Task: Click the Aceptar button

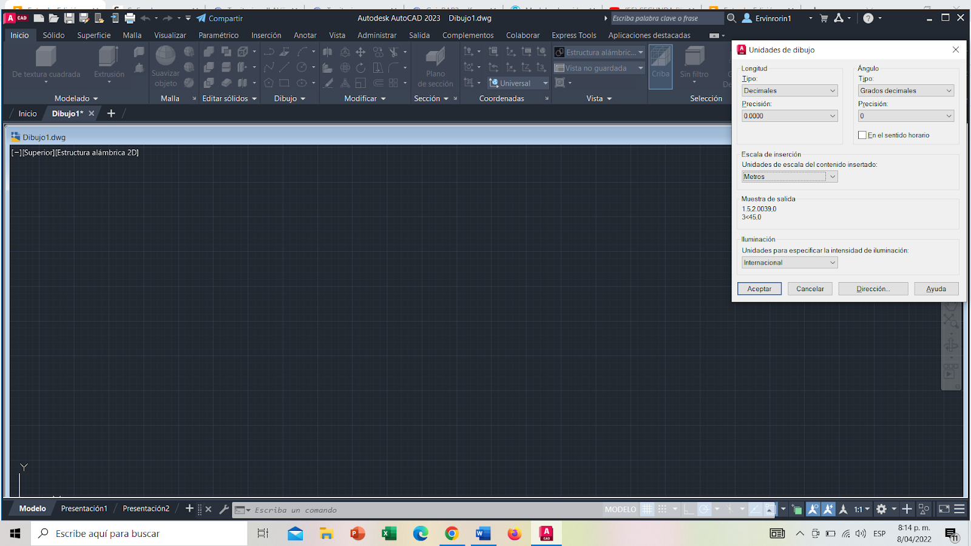Action: 759,289
